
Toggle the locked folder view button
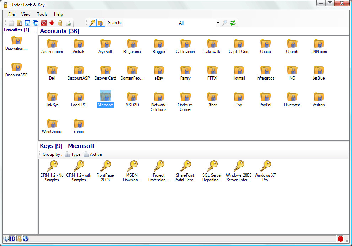(x=101, y=23)
